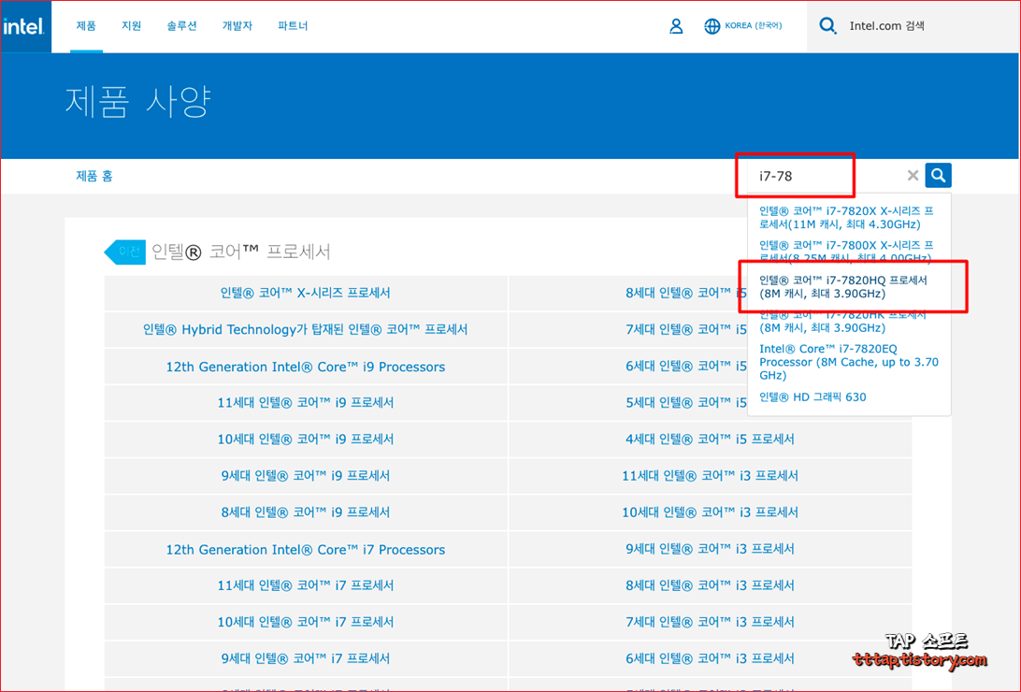Open 9세대 인텔 코어 i3 프로세서
Image resolution: width=1021 pixels, height=692 pixels.
[710, 549]
